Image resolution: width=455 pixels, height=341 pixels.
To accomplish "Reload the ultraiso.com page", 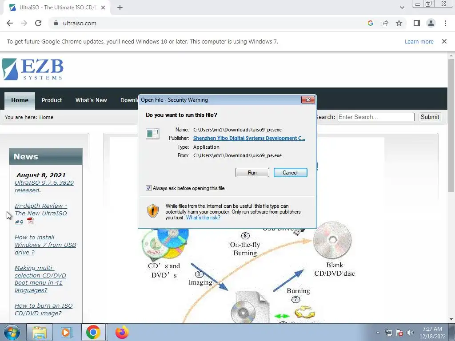I will pyautogui.click(x=38, y=23).
